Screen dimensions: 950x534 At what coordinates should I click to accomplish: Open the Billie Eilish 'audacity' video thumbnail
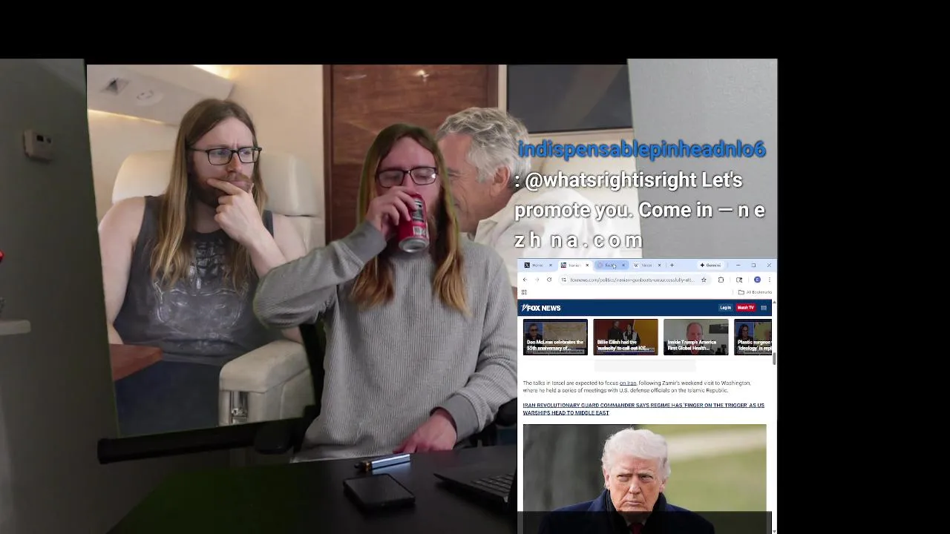pyautogui.click(x=625, y=337)
